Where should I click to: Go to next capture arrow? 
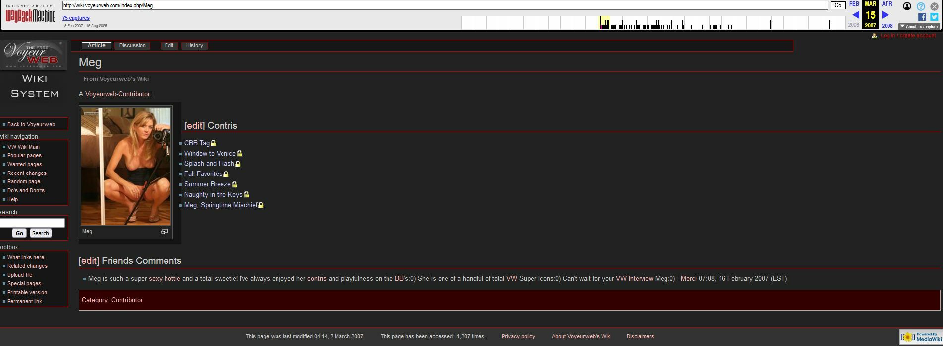click(886, 15)
